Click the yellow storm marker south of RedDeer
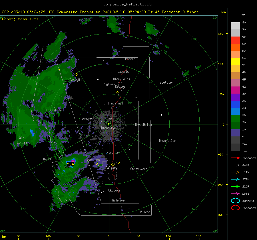 (x=118, y=93)
